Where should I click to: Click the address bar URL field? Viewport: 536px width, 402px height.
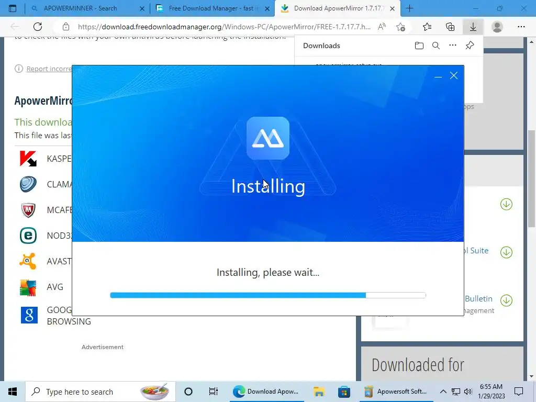(224, 27)
